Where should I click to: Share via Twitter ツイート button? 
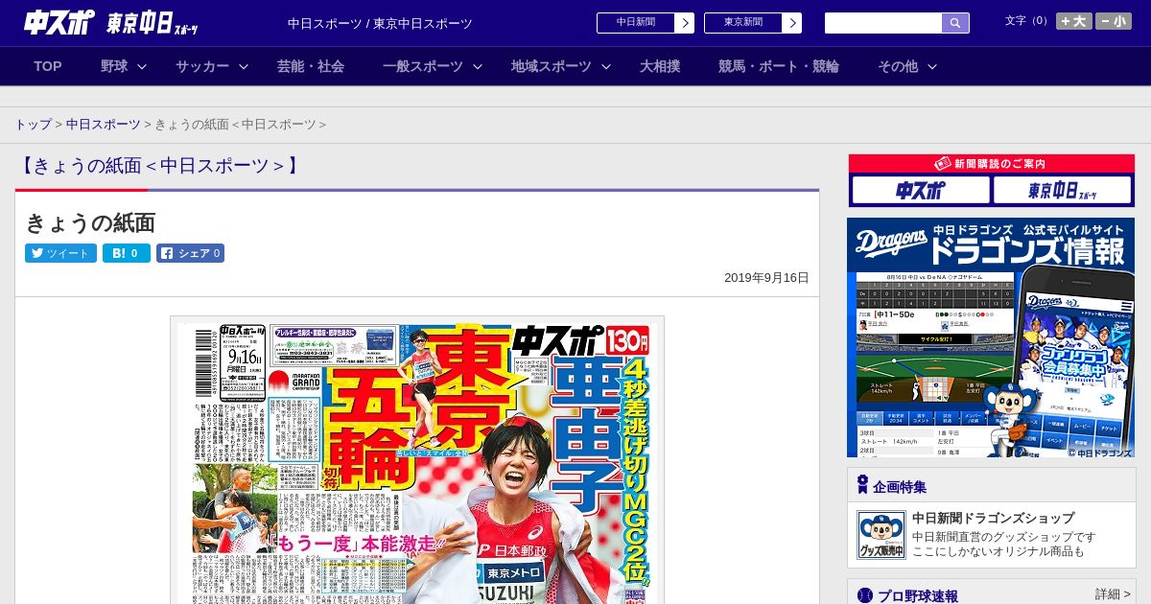coord(60,253)
